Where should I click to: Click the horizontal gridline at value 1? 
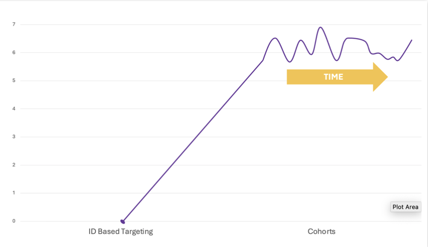coord(85,193)
